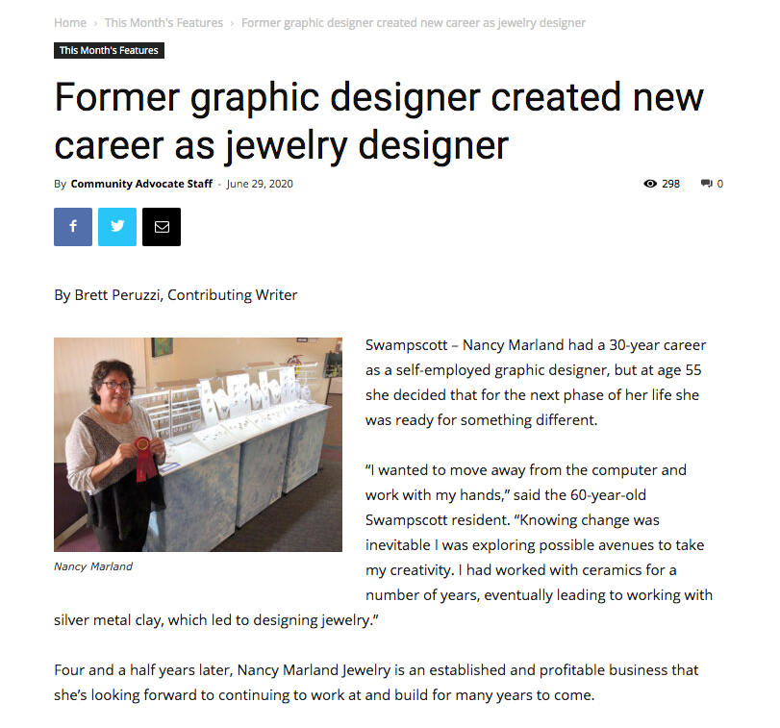Click the second breadcrumb separator chevron

tap(232, 23)
